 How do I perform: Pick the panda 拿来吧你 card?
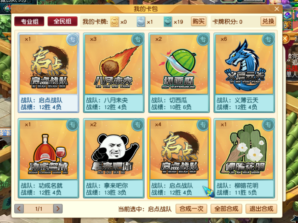click(114, 158)
